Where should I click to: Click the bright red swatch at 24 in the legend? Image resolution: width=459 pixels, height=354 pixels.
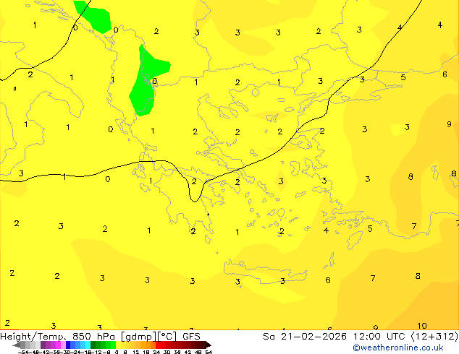(158, 345)
